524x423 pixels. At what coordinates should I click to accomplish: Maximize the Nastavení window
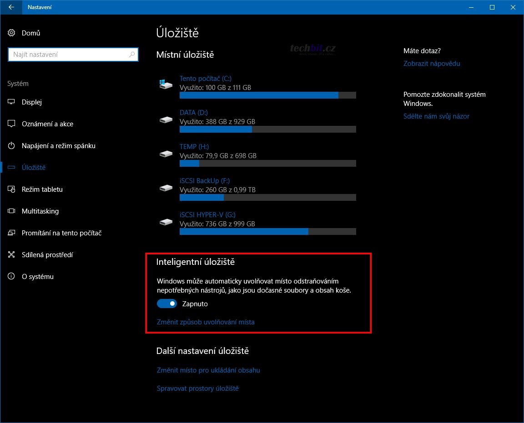click(492, 7)
